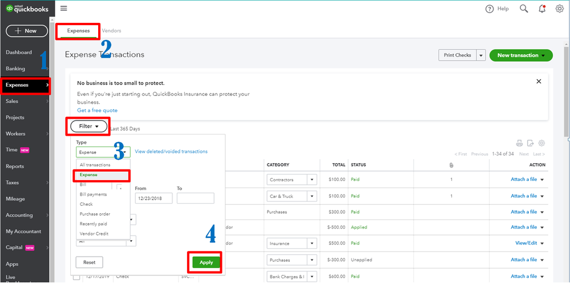This screenshot has height=284, width=570.
Task: Close the insurance promo banner
Action: pos(539,82)
